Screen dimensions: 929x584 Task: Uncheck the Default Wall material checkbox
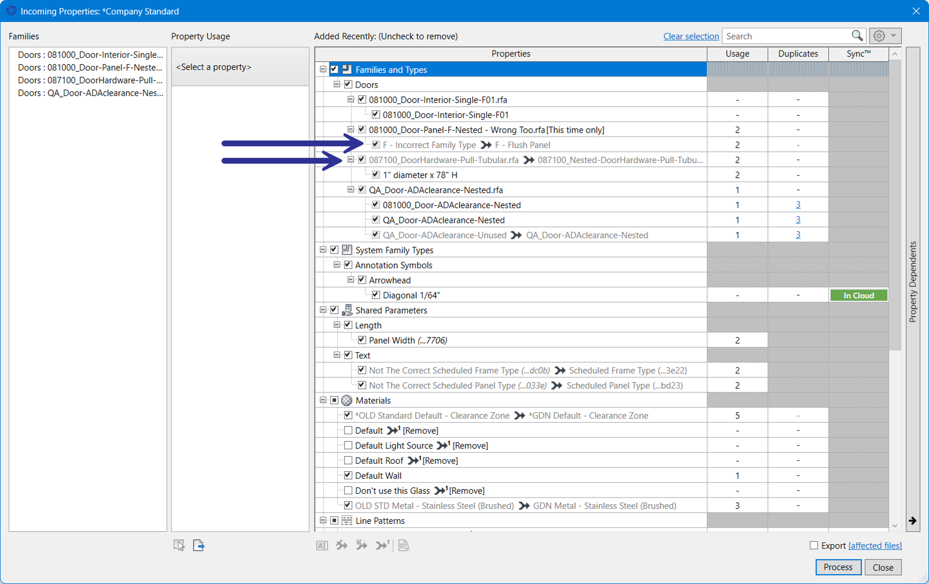(x=348, y=475)
